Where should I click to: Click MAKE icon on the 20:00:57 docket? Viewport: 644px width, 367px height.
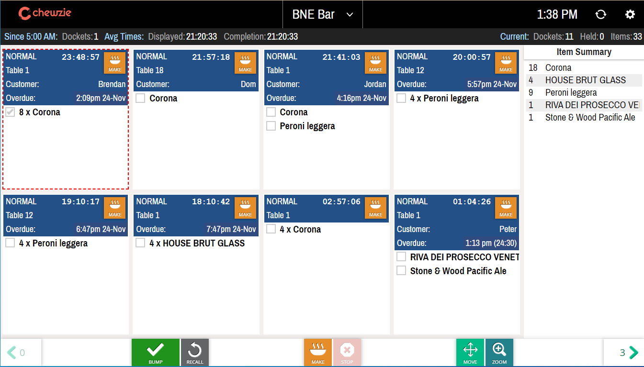click(506, 63)
